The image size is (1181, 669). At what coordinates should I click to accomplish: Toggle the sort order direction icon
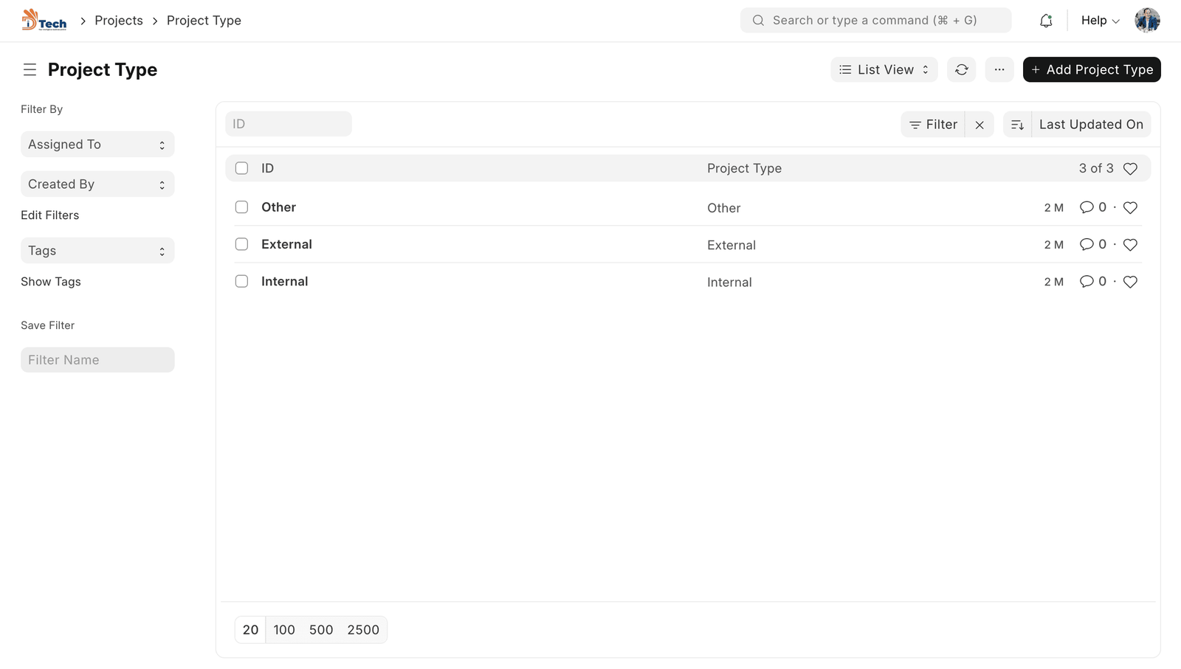[1017, 125]
